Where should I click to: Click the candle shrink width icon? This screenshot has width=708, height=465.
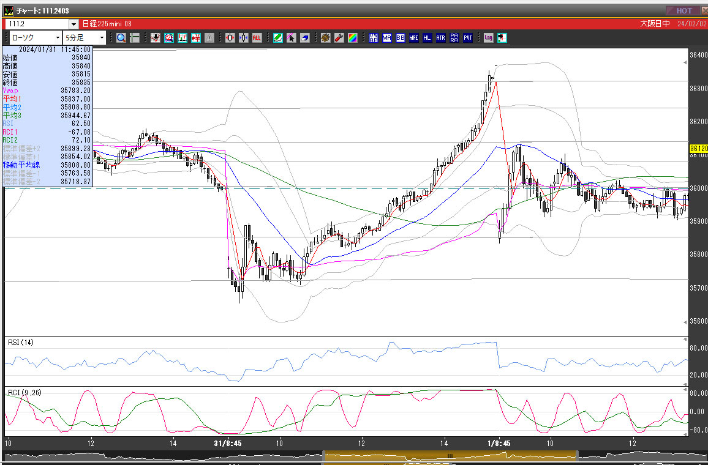click(x=243, y=38)
